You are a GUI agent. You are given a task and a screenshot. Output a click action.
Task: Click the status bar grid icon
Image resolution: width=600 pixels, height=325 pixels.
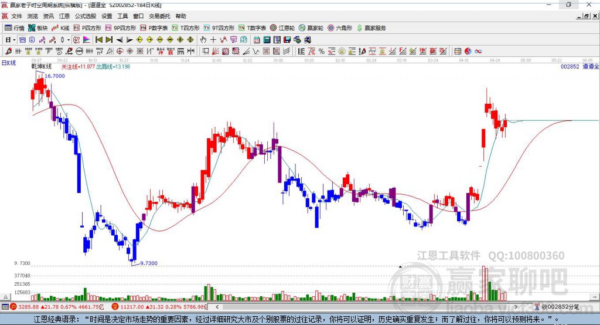click(5, 307)
